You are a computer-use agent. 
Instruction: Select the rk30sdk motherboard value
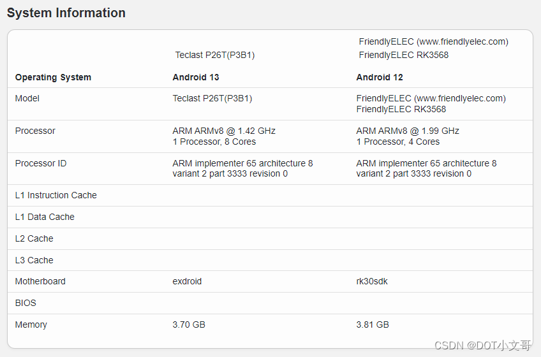click(x=372, y=282)
